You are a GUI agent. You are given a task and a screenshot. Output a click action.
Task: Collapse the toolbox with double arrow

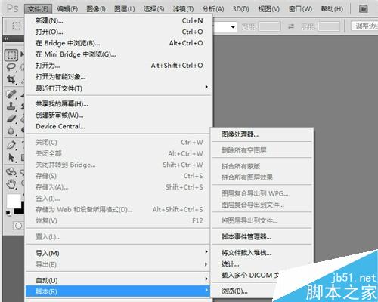click(x=7, y=39)
